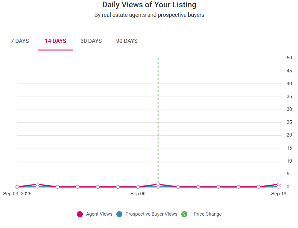Viewport: 298px width, 228px height.
Task: Click the Daily Views of Your Listing title
Action: click(x=149, y=5)
